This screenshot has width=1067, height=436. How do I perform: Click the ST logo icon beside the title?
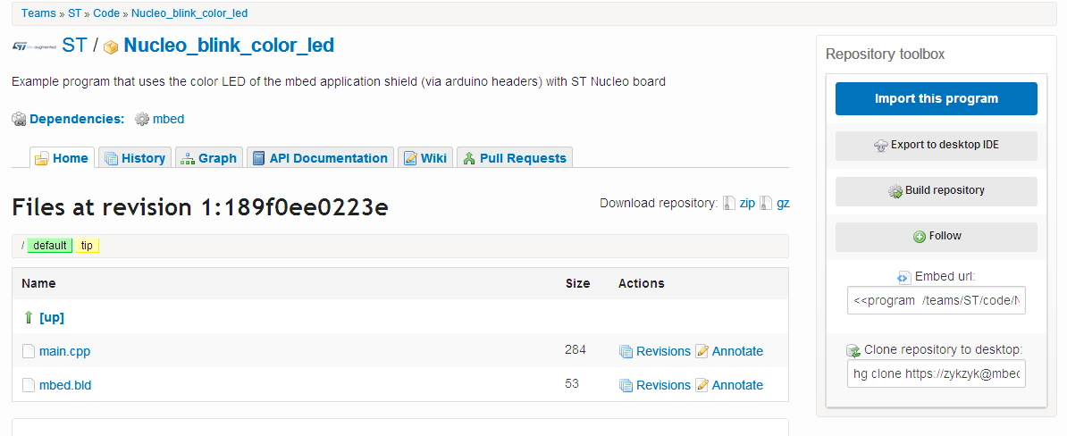[34, 46]
